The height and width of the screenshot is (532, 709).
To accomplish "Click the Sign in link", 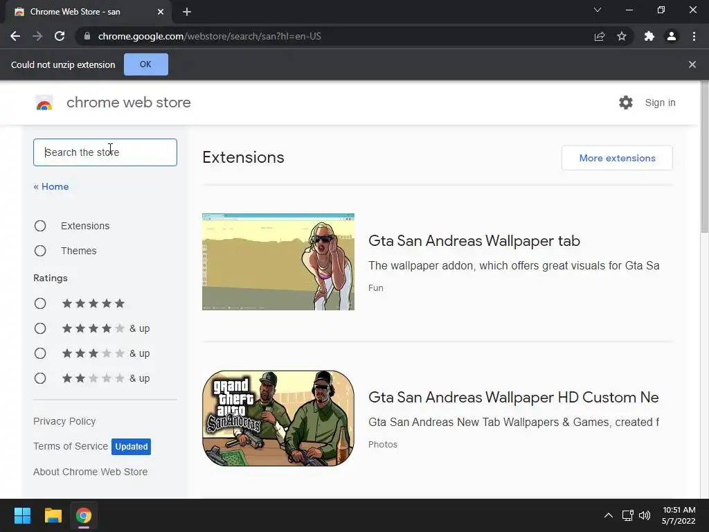I will pos(660,103).
